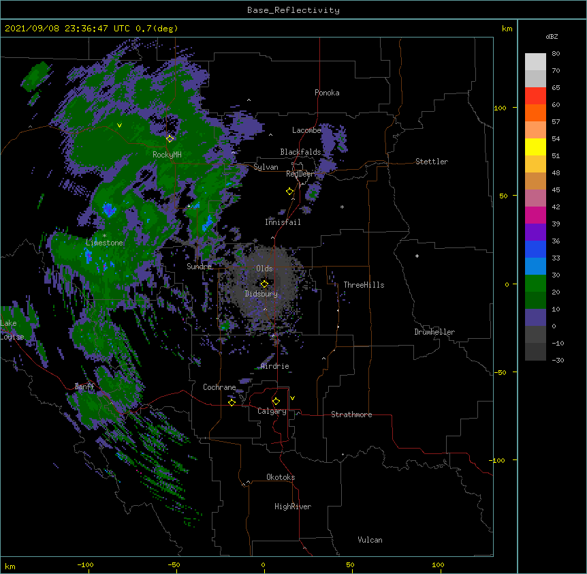Click the Lacombe city label
587x574 pixels.
(306, 130)
